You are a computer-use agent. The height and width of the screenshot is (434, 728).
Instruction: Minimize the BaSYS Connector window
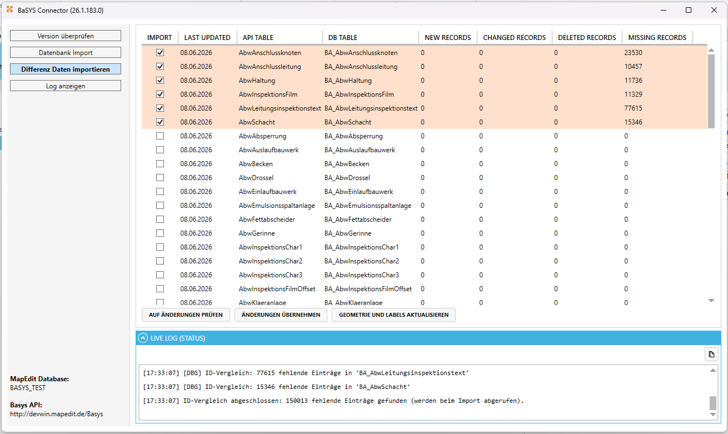coord(663,10)
